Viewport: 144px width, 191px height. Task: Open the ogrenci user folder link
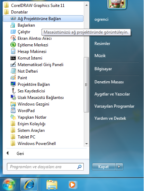coord(101,19)
